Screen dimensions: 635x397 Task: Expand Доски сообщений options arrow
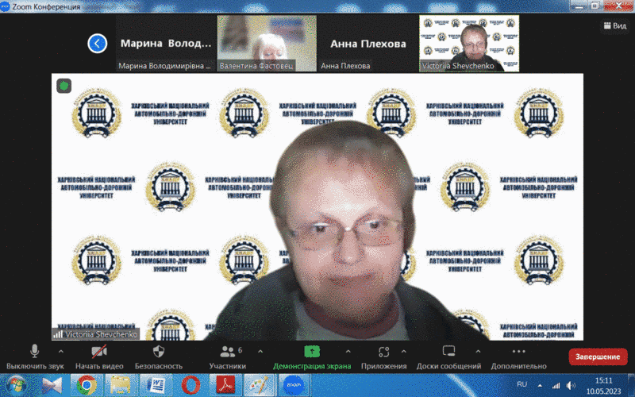click(x=478, y=352)
